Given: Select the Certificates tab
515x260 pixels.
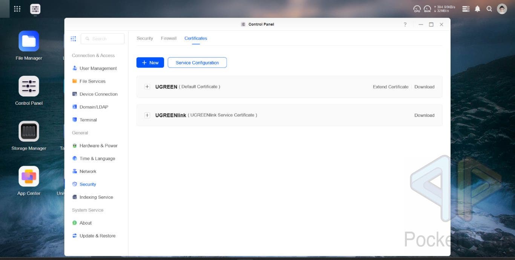Looking at the screenshot, I should pyautogui.click(x=196, y=38).
